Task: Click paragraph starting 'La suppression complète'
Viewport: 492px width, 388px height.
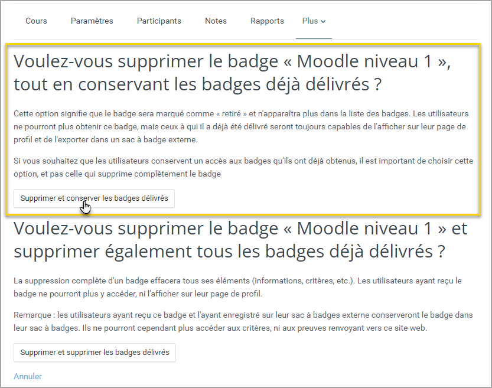Action: 237,288
